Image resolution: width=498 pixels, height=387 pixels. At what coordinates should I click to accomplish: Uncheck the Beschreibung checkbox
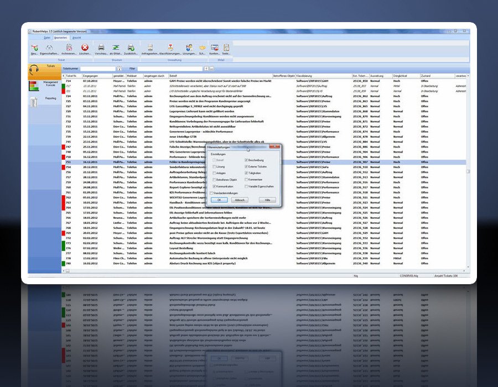pos(246,160)
